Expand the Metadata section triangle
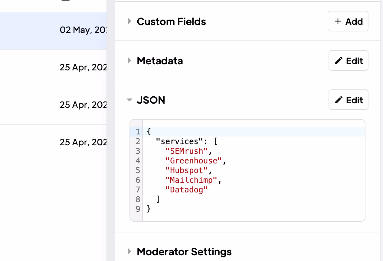This screenshot has width=383, height=261. coord(129,61)
